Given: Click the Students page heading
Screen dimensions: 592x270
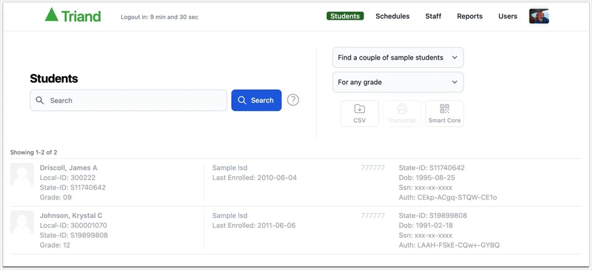Looking at the screenshot, I should (x=54, y=78).
